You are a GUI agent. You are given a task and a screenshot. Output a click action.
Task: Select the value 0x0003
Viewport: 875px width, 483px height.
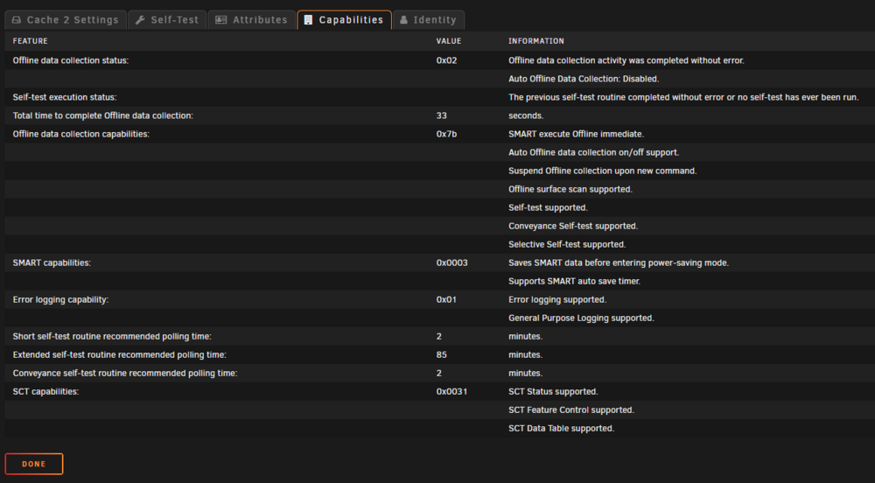click(452, 262)
